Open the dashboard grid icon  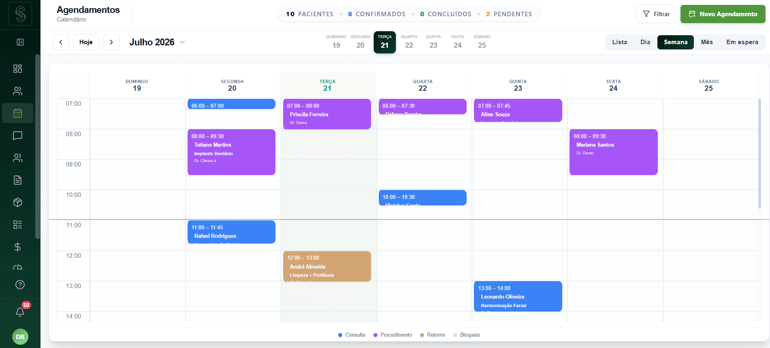click(x=17, y=68)
